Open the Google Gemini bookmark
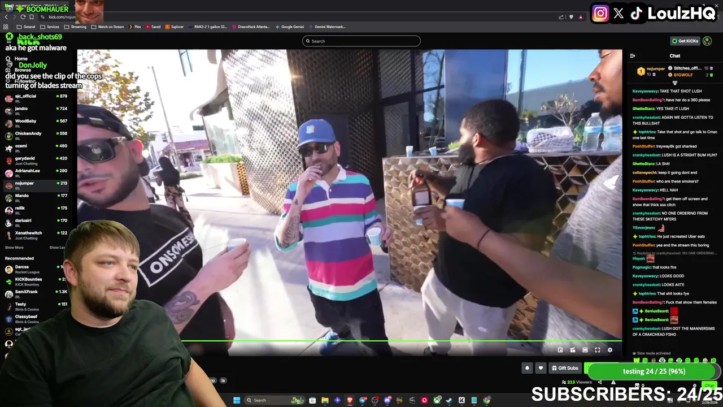The image size is (723, 407). 289,27
